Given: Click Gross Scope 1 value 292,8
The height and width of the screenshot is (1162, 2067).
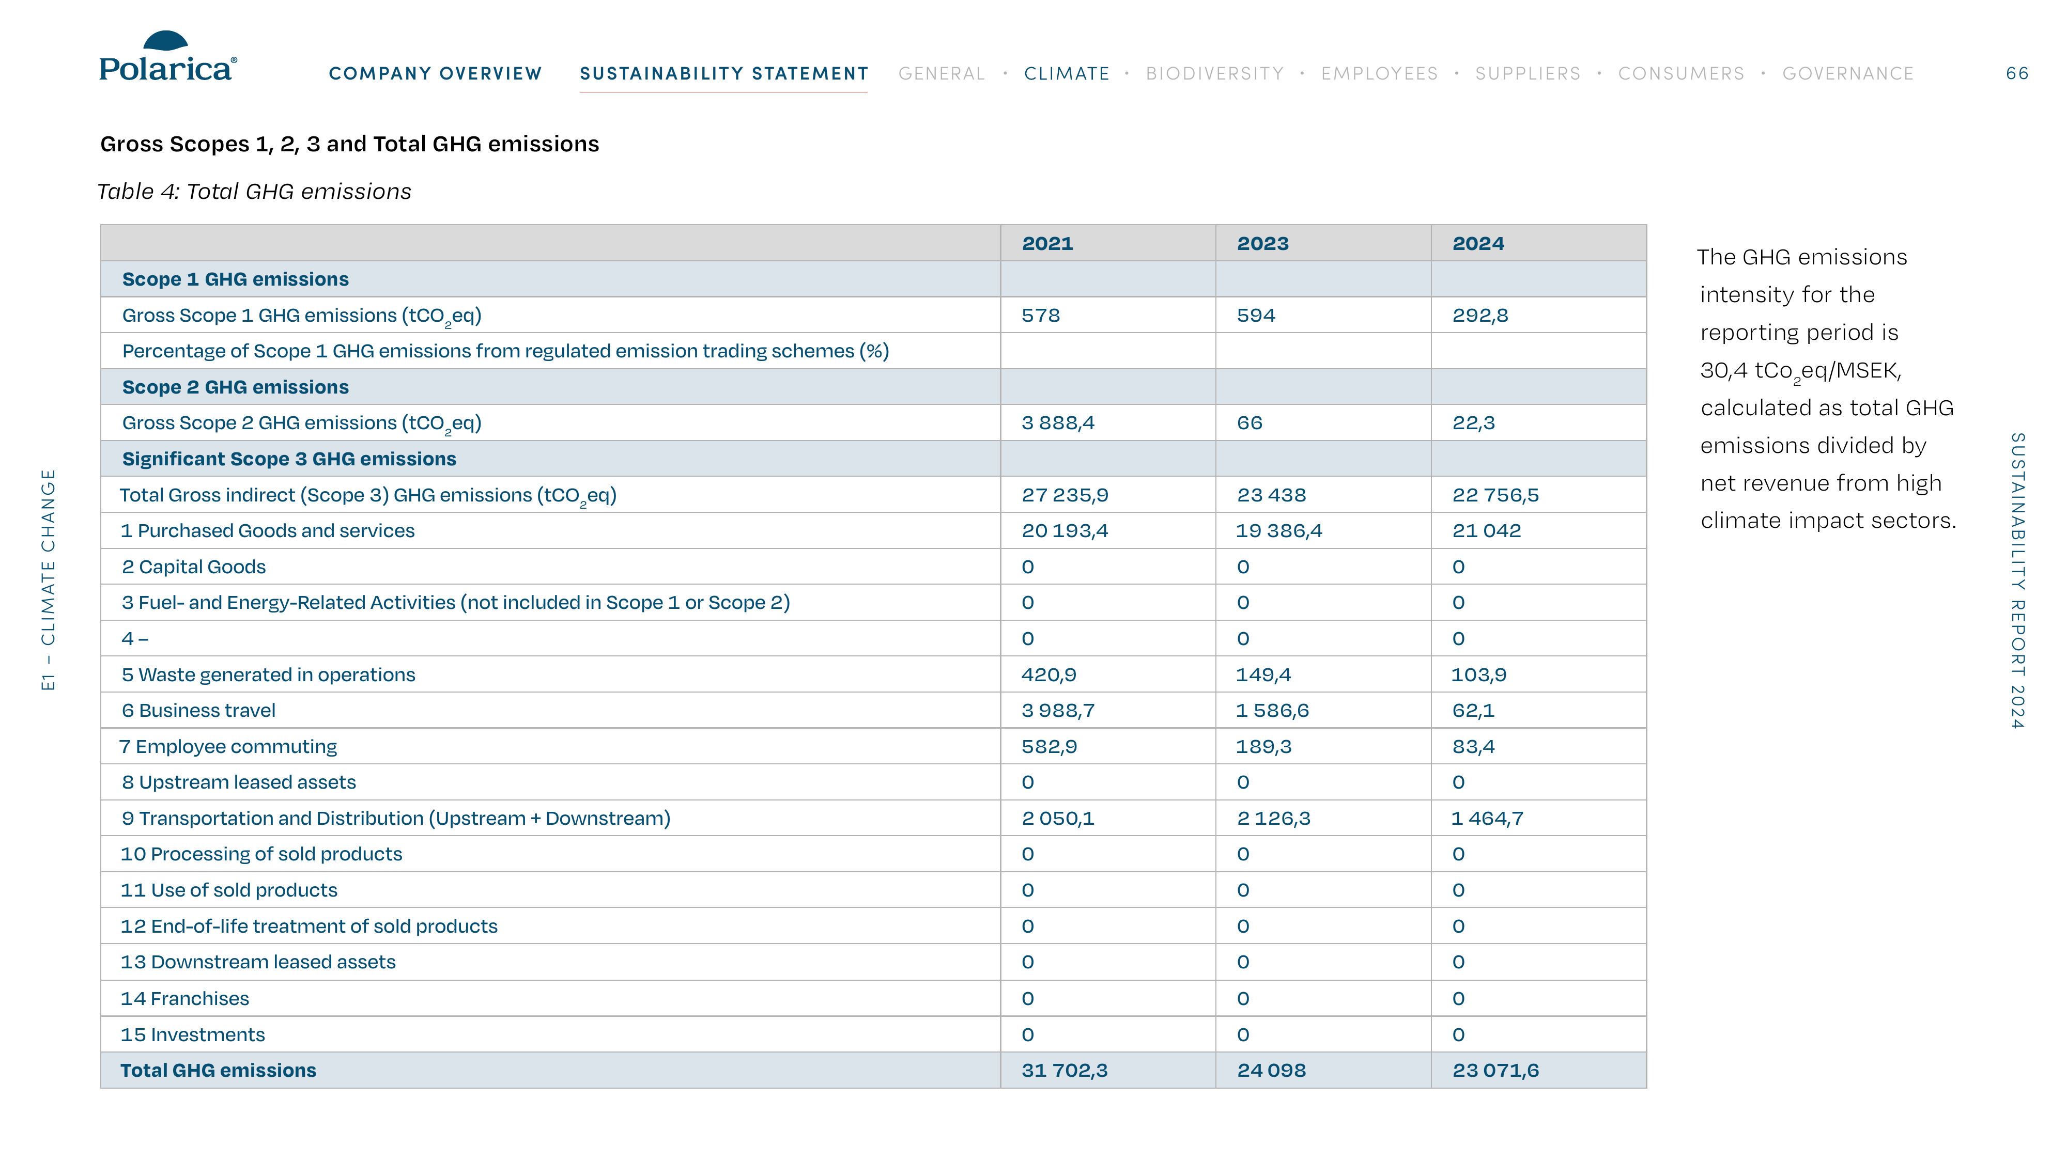Looking at the screenshot, I should coord(1480,315).
